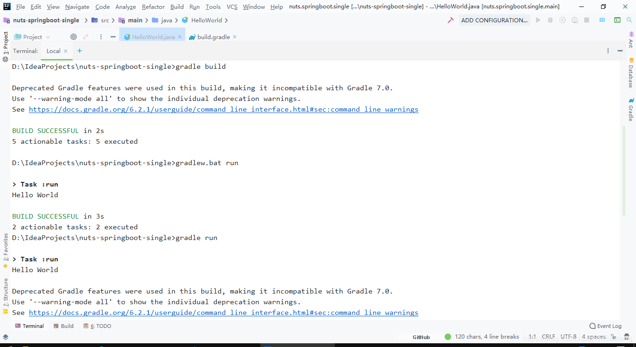Open the Navigate menu

coord(77,7)
